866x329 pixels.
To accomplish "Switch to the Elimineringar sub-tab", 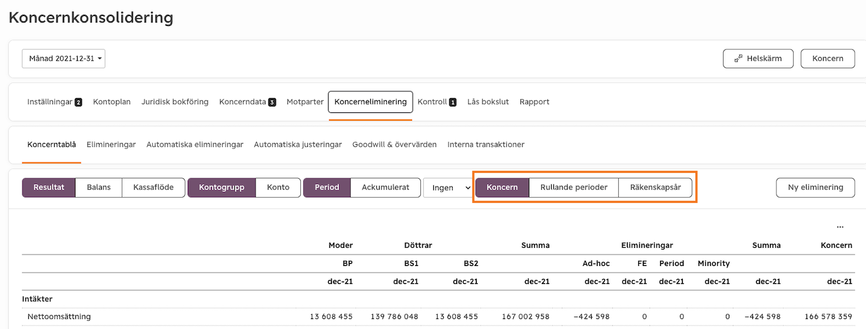I will (111, 144).
